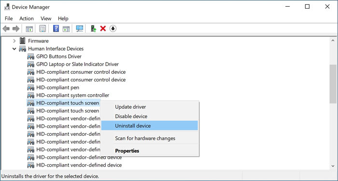Open the Properties toolbar icon
338x181 pixels.
42,28
